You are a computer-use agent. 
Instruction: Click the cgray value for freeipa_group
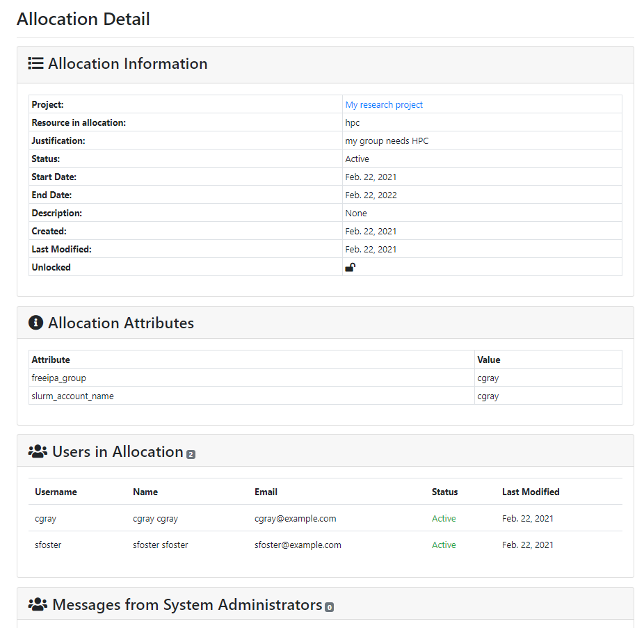coord(488,378)
